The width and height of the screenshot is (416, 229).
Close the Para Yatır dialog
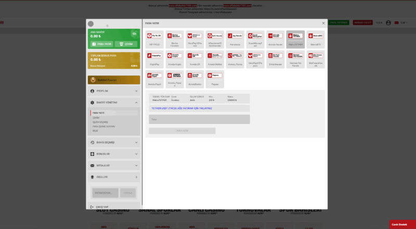coord(323,23)
